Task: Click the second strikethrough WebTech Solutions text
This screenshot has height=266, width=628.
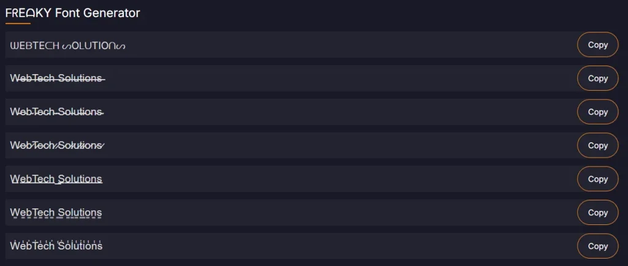Action: (57, 112)
